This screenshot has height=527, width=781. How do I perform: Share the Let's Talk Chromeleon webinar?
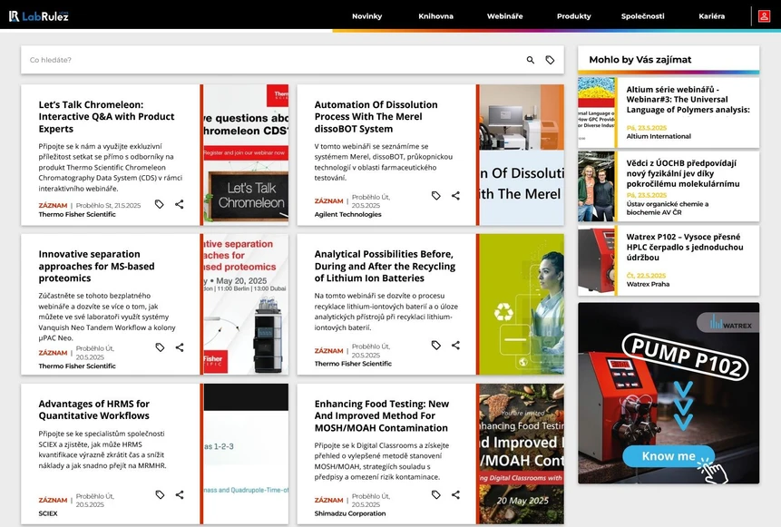point(180,204)
